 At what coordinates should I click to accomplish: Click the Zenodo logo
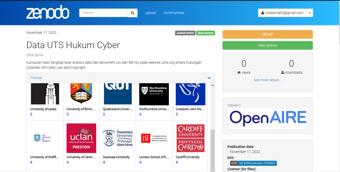tap(48, 13)
